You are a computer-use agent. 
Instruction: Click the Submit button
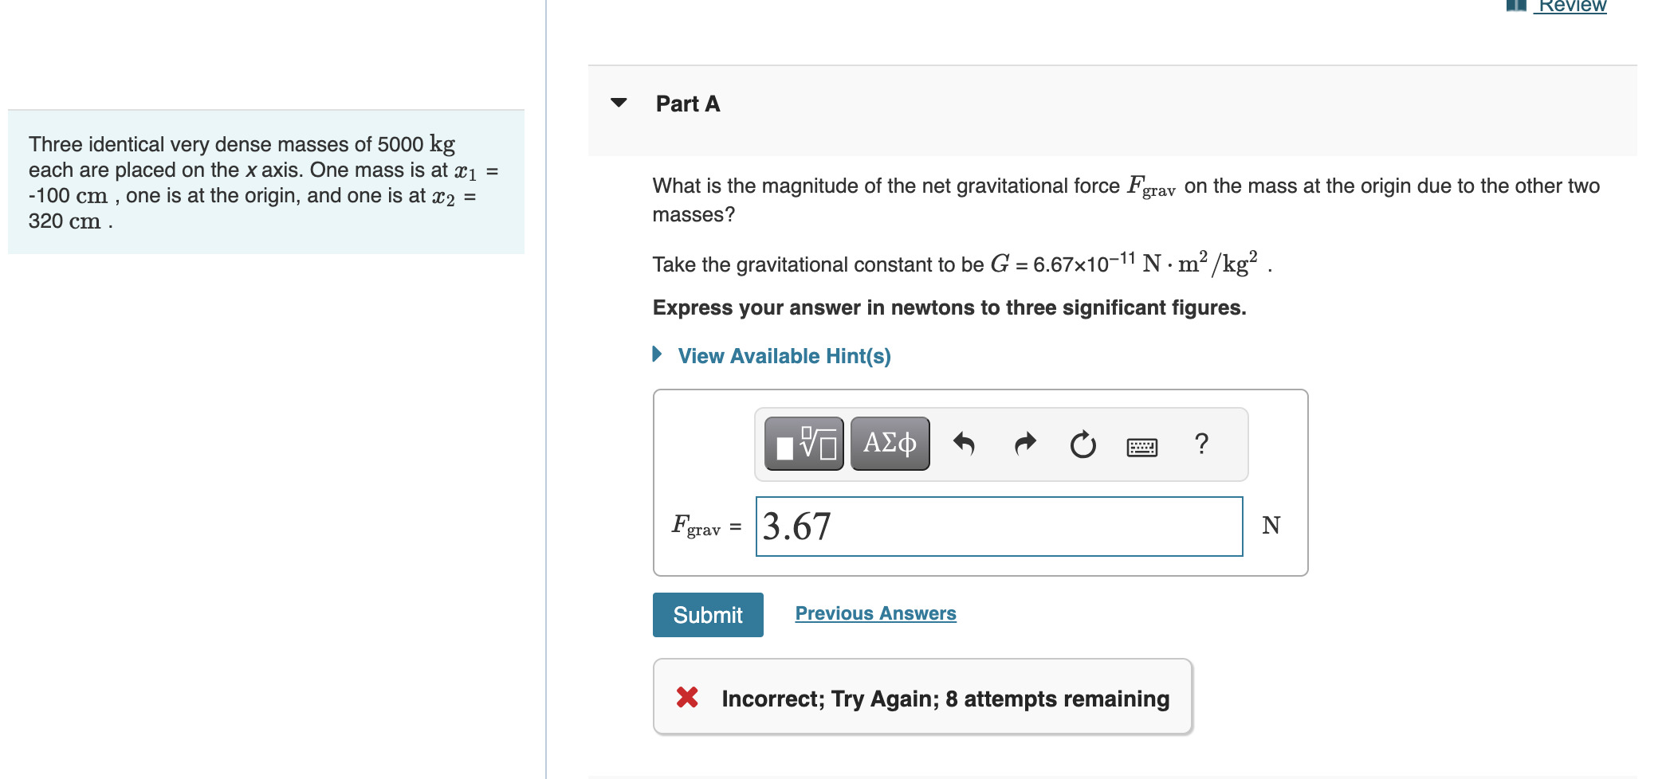[707, 614]
